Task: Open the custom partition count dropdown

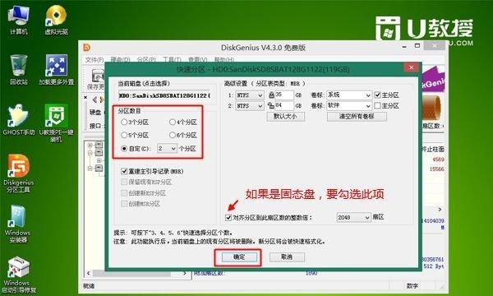Action: [x=167, y=148]
